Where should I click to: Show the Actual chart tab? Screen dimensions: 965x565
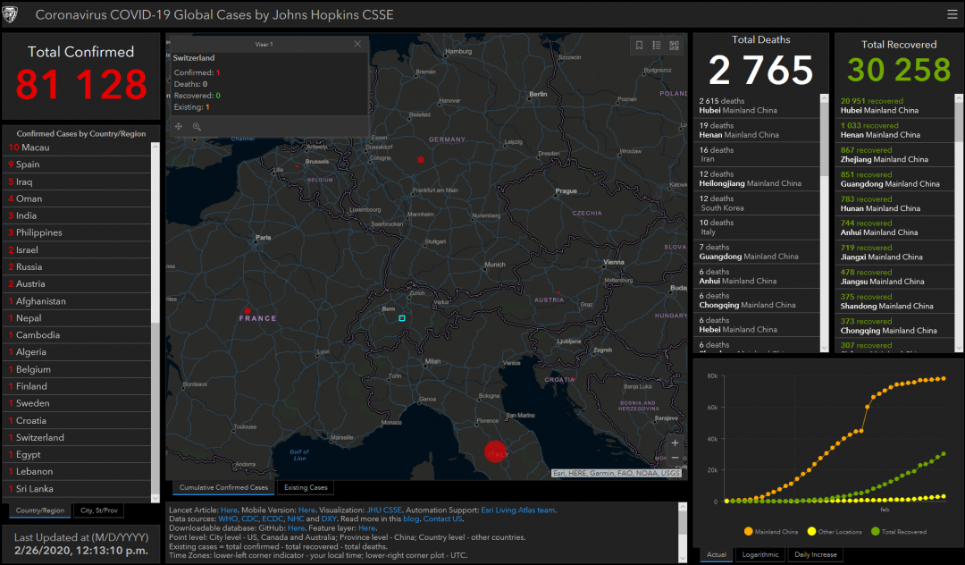click(x=717, y=554)
